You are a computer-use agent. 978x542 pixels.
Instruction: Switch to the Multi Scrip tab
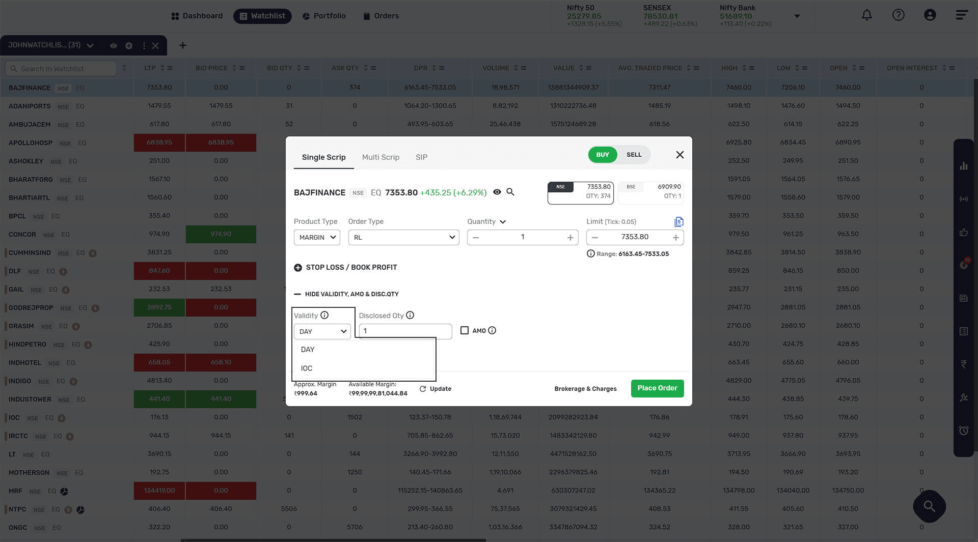click(381, 157)
